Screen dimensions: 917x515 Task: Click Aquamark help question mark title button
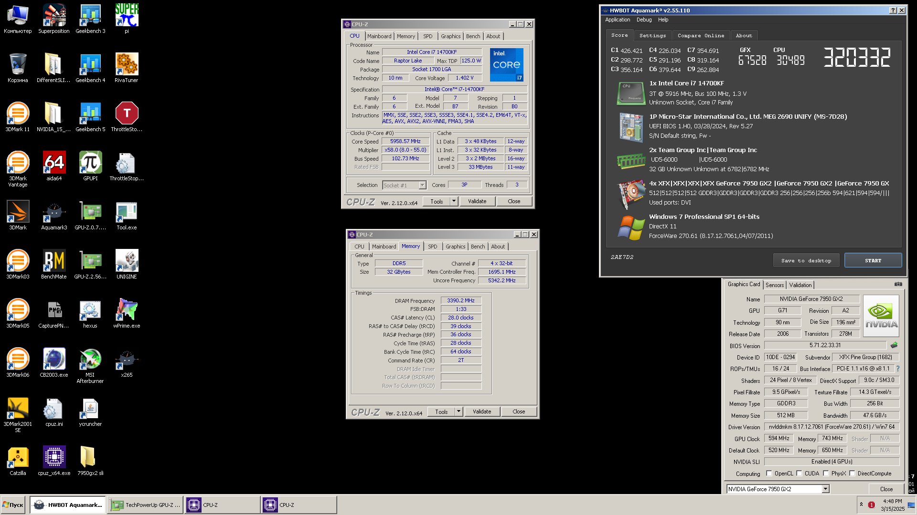[x=893, y=10]
